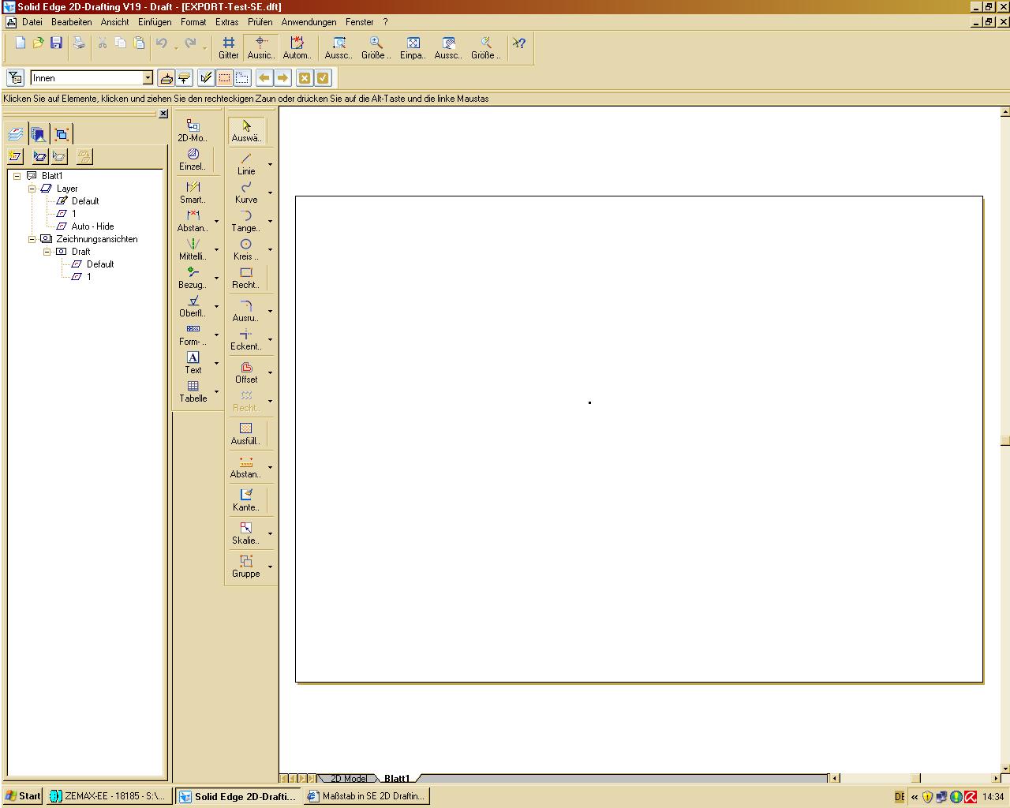Open the What's This help pointer
1010x808 pixels.
point(519,44)
